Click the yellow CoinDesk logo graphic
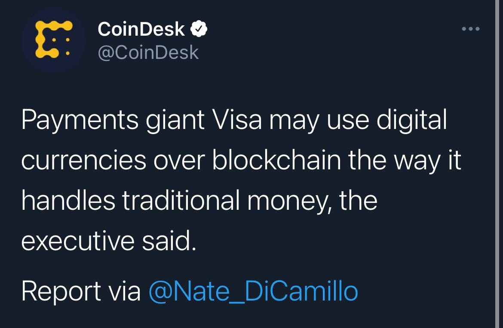Screen dimensions: 503x328 [54, 40]
